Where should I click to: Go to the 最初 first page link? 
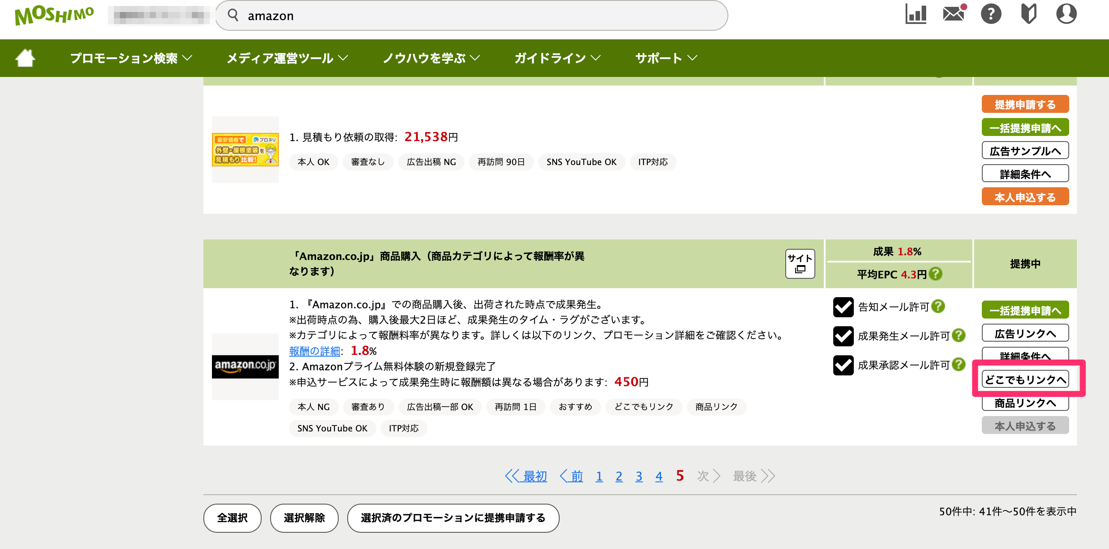(526, 476)
